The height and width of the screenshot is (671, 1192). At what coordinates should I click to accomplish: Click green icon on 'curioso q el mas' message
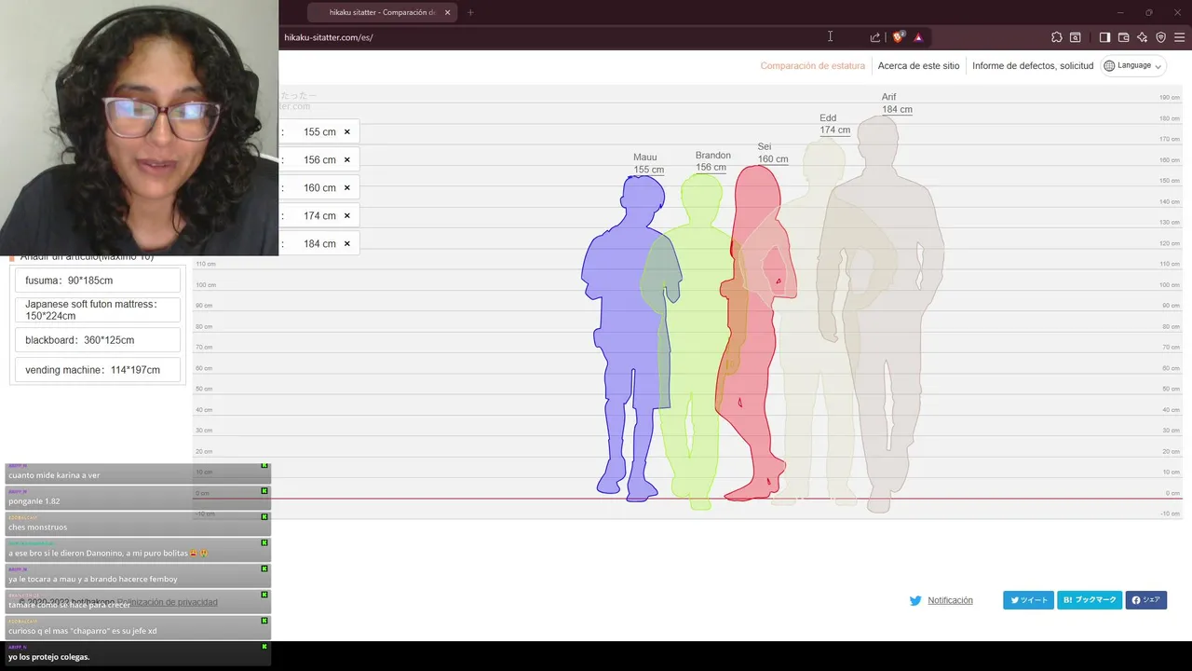click(264, 620)
